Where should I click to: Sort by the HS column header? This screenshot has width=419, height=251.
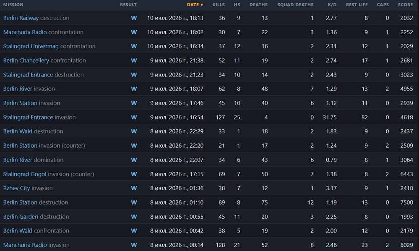click(237, 5)
